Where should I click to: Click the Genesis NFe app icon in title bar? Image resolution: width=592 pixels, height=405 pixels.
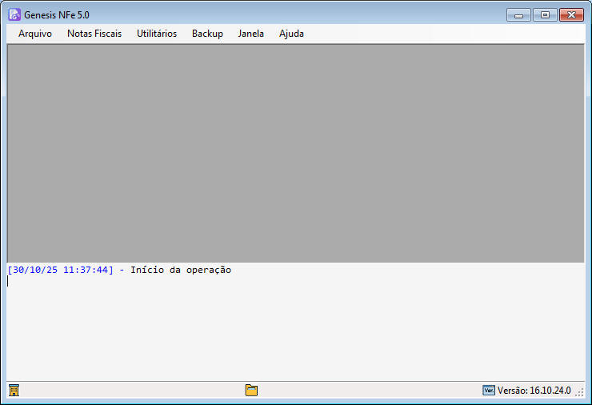pyautogui.click(x=14, y=15)
